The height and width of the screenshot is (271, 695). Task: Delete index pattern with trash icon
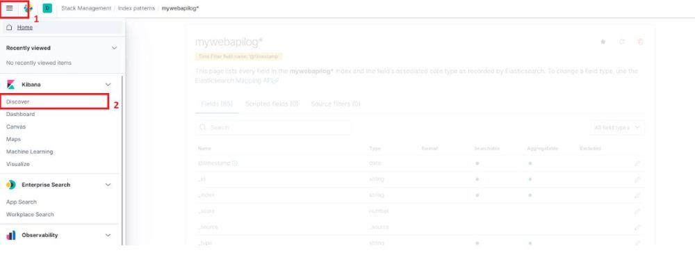pos(640,42)
